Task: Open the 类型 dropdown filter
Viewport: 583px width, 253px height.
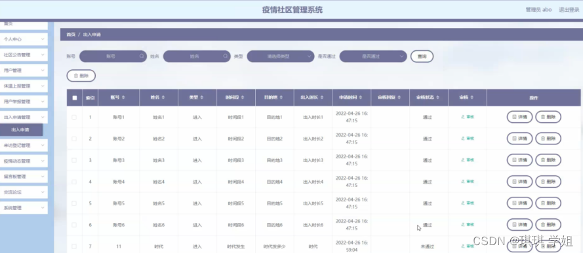Action: pyautogui.click(x=280, y=56)
